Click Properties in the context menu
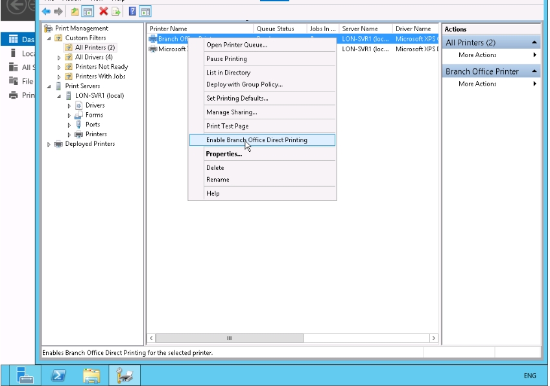 click(x=224, y=154)
